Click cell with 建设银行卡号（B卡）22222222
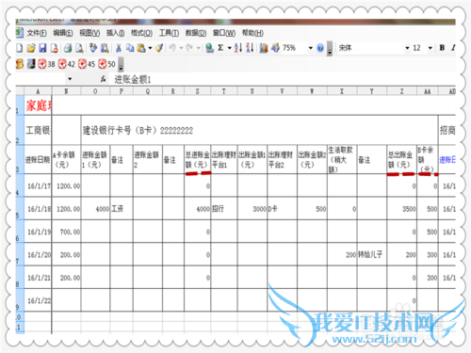 pyautogui.click(x=259, y=130)
